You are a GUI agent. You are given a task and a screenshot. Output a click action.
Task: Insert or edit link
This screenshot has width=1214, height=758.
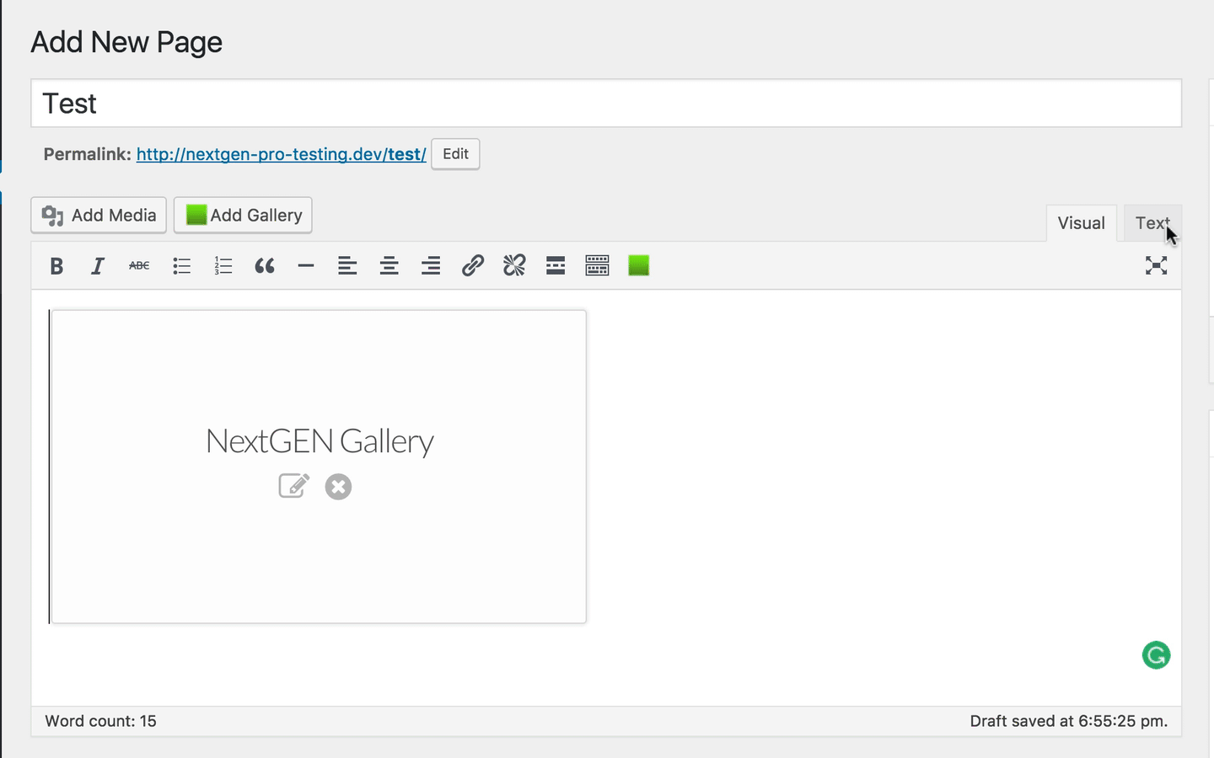click(472, 266)
